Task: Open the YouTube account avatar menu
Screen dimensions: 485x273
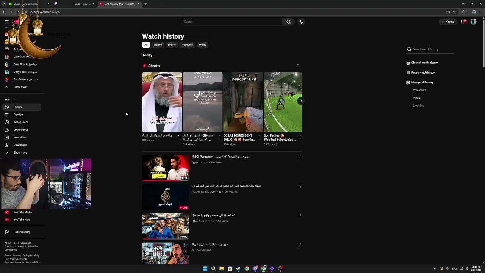Action: (473, 22)
